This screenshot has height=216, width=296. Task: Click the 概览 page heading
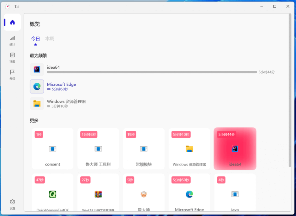(x=35, y=24)
